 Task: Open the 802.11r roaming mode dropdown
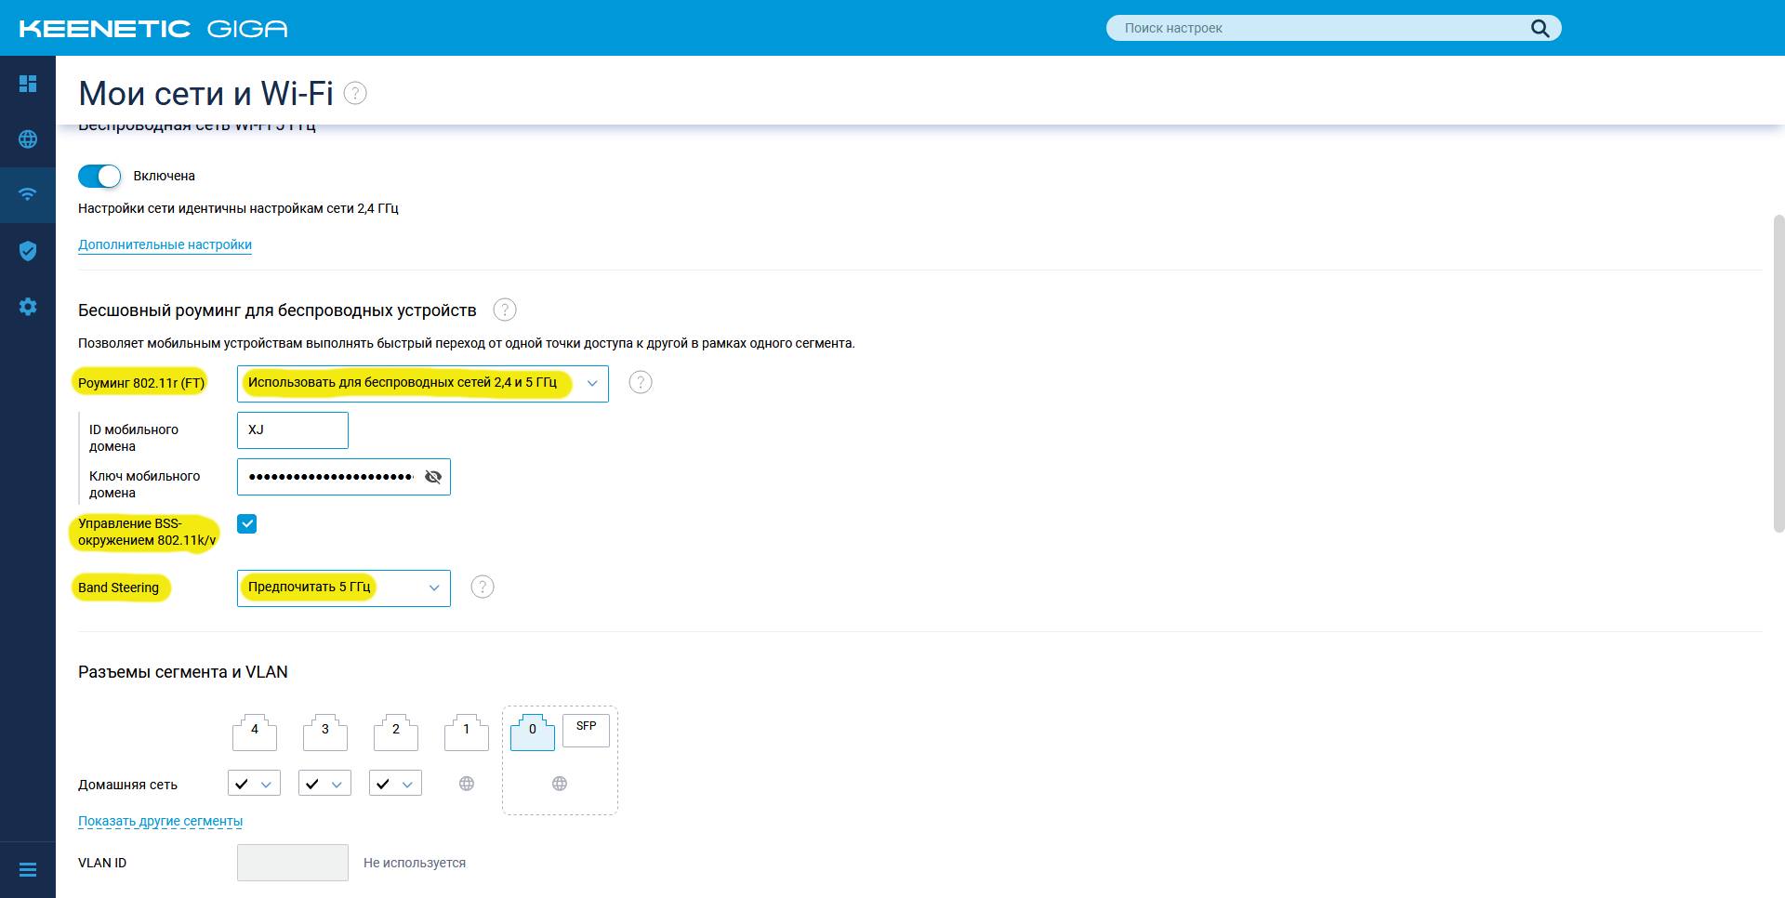click(422, 383)
